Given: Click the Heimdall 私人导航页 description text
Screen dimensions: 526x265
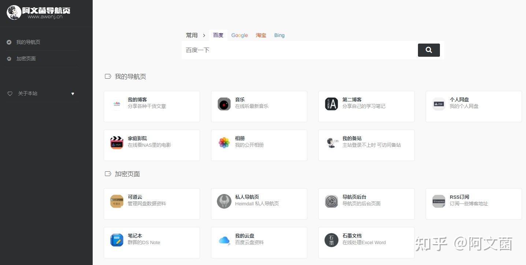Looking at the screenshot, I should pyautogui.click(x=257, y=204).
